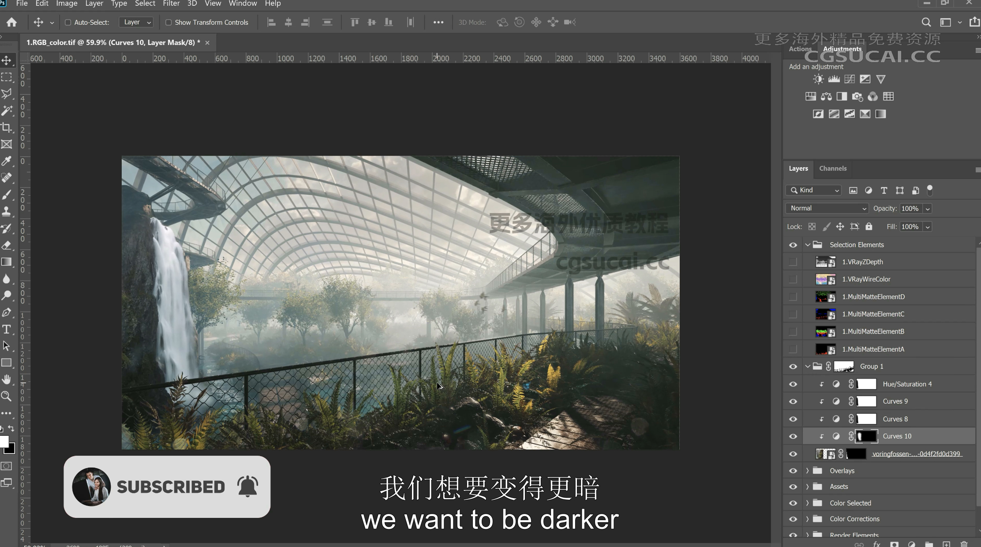Click the Home icon in options bar

point(12,22)
